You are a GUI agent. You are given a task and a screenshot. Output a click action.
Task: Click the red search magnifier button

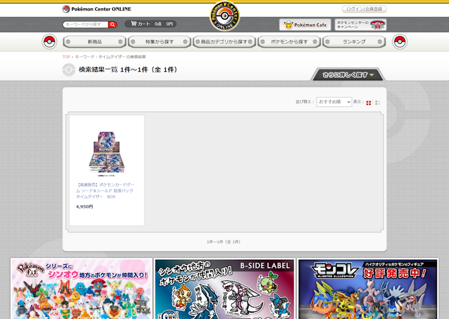(x=113, y=25)
